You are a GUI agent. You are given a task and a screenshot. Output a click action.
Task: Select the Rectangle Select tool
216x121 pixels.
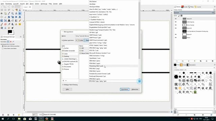point(2,10)
